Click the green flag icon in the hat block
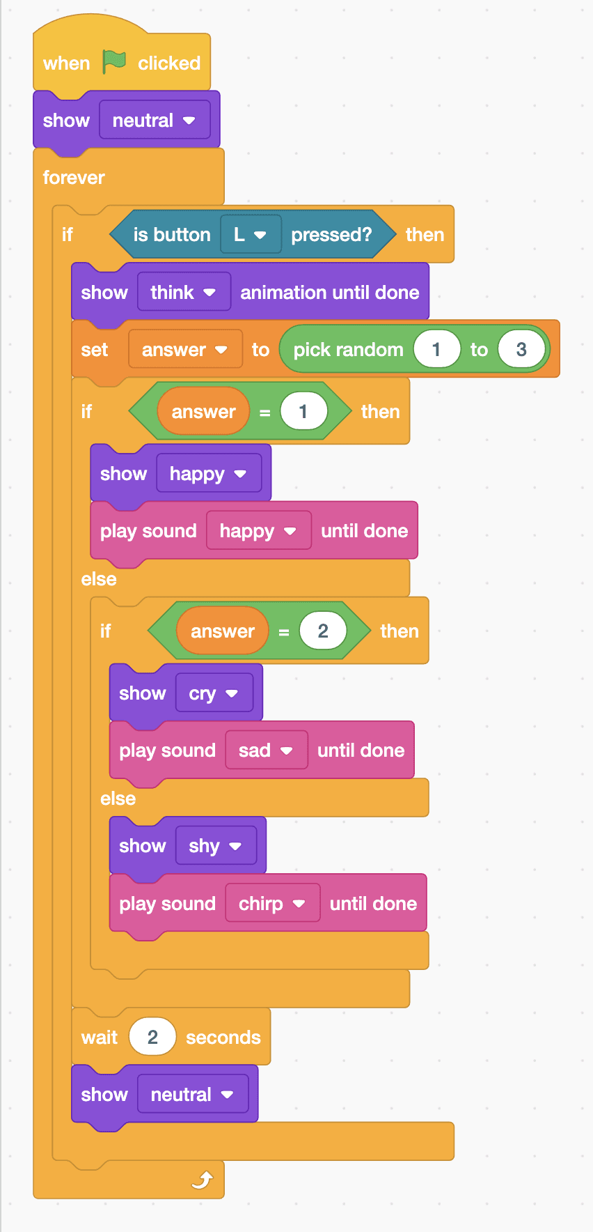Screen dimensions: 593x1232 click(114, 62)
